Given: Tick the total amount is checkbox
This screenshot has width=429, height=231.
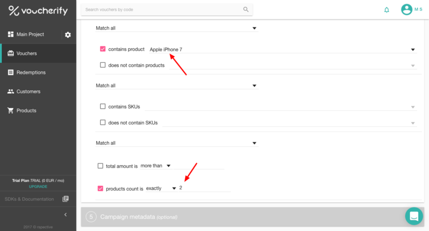Looking at the screenshot, I should (x=101, y=166).
